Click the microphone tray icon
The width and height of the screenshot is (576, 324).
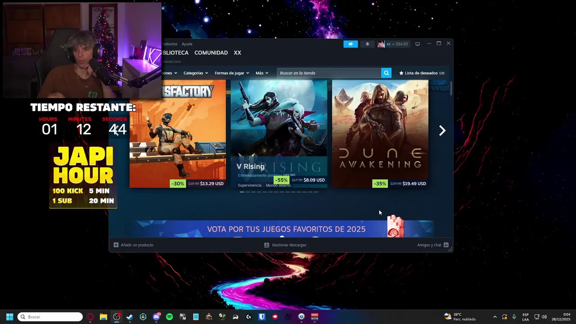coord(514,317)
